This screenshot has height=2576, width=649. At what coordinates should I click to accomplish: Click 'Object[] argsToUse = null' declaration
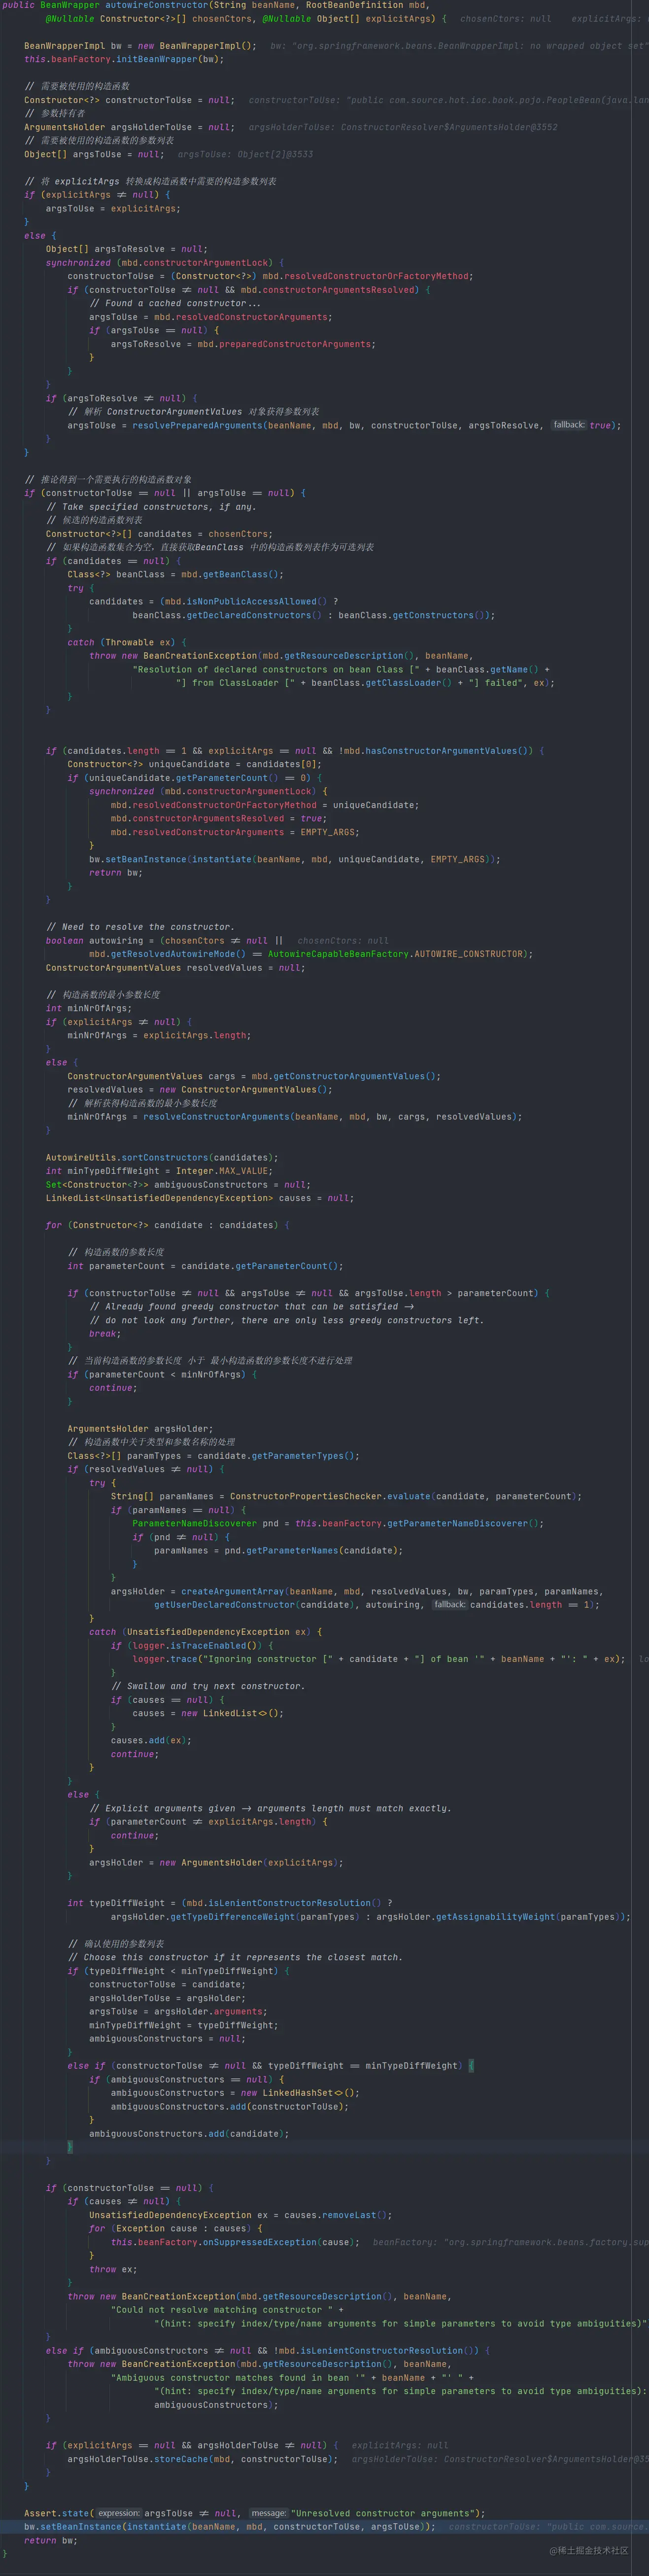click(x=92, y=154)
